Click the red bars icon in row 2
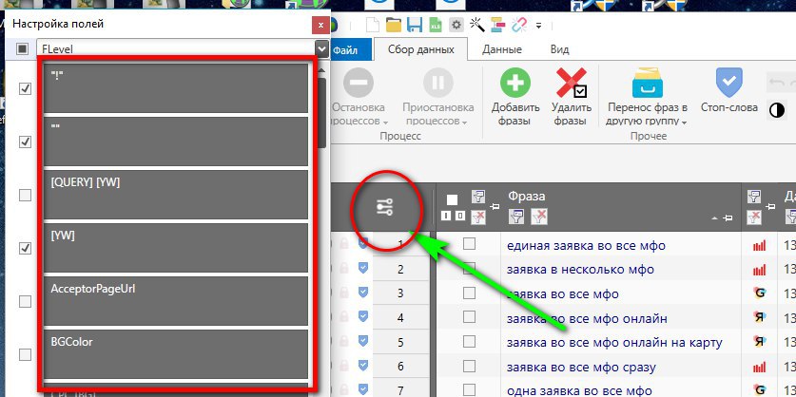Screen dimensions: 796x397 [760, 269]
